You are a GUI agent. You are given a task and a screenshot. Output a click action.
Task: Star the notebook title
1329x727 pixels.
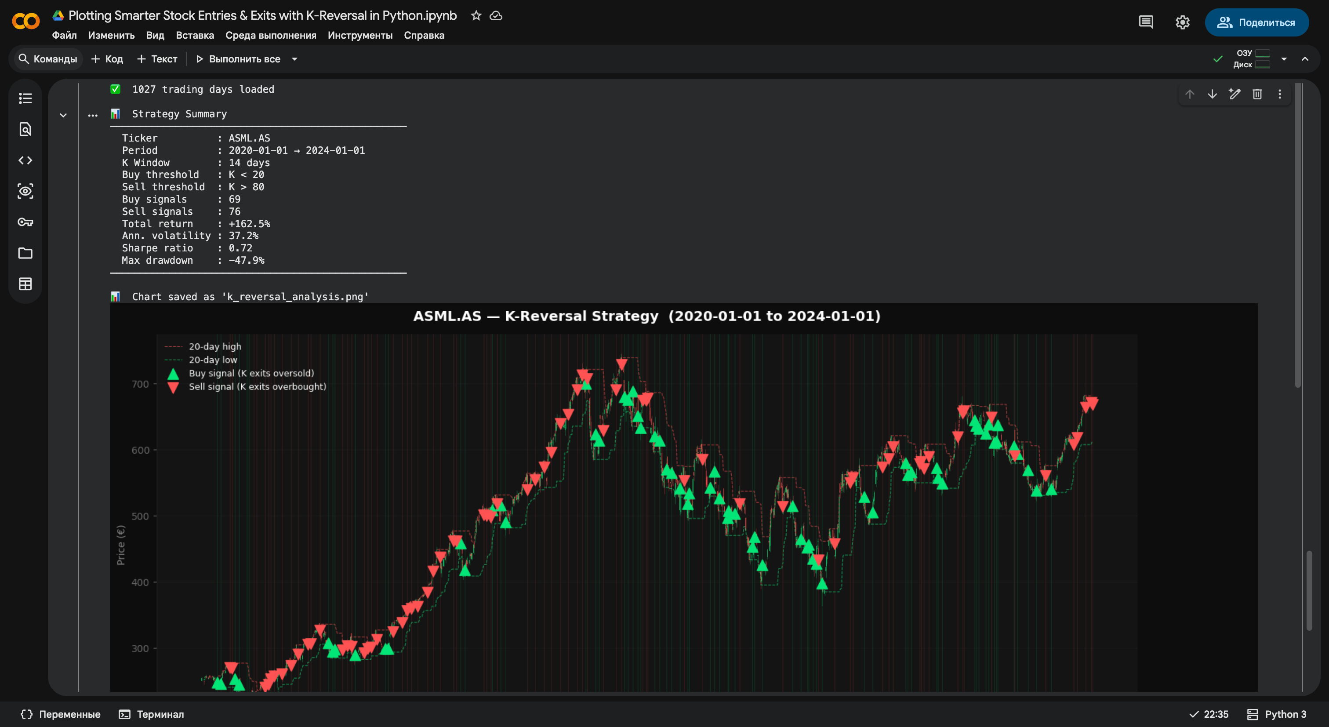[x=476, y=15]
